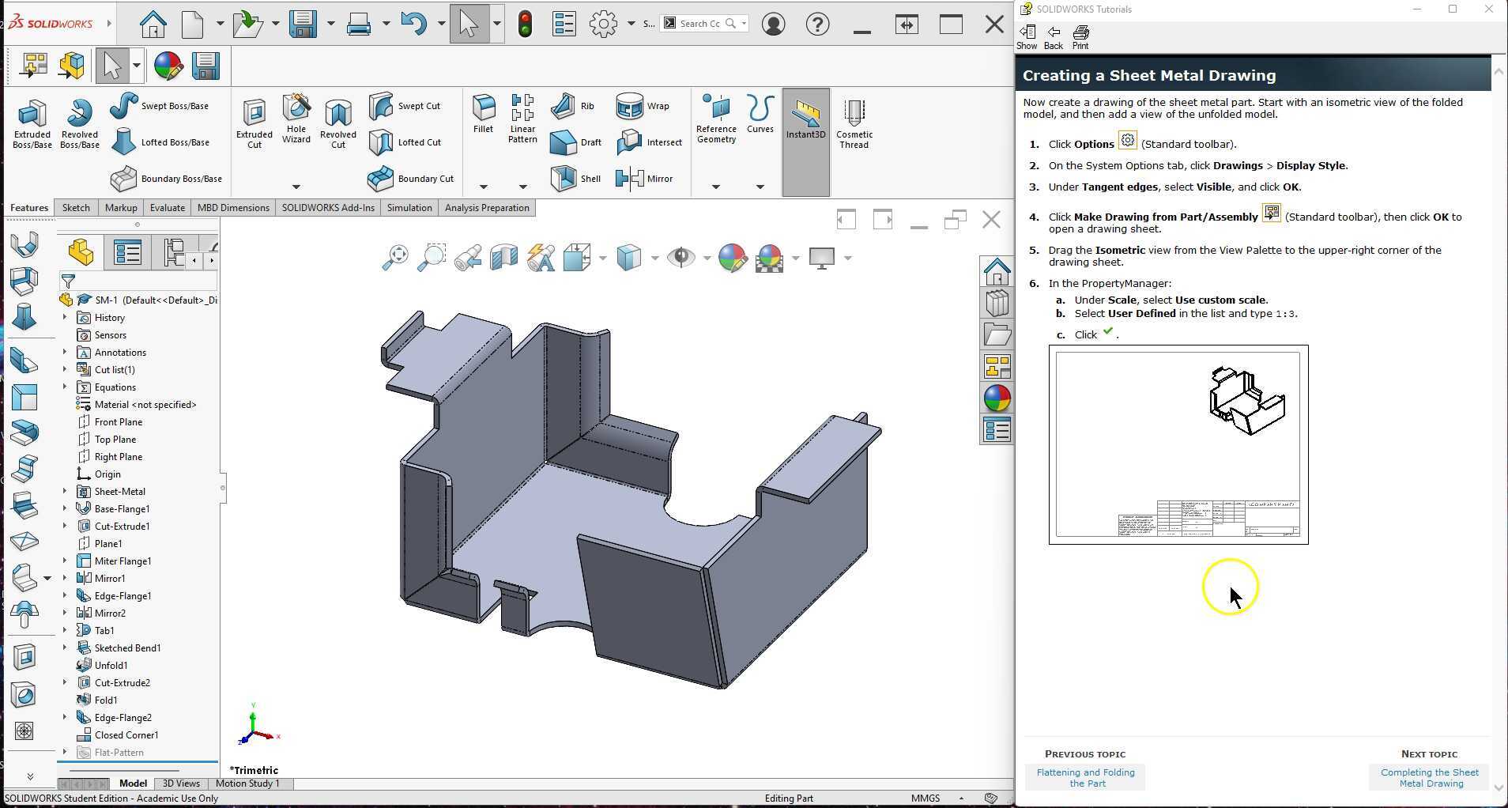Screen dimensions: 1508x808
Task: Expand the Sheet-Metal feature in the tree
Action: tap(65, 491)
